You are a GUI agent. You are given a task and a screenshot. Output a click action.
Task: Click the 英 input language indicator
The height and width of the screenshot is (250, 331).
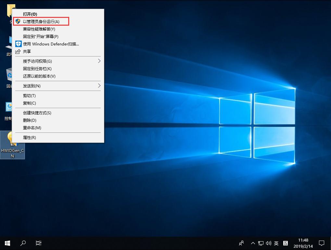click(276, 243)
